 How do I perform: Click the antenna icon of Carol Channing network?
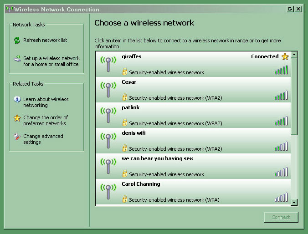coord(108,191)
